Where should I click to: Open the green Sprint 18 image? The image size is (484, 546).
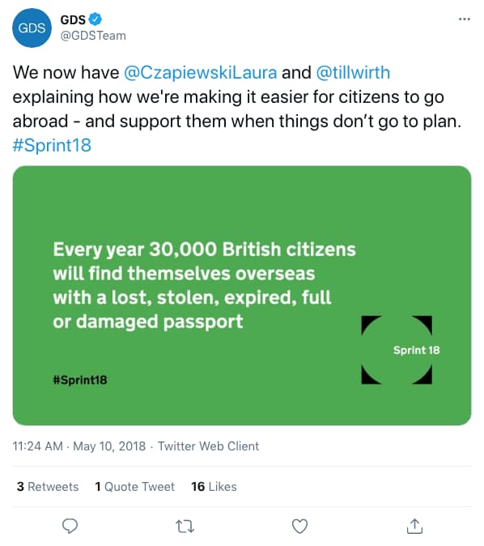(x=242, y=296)
